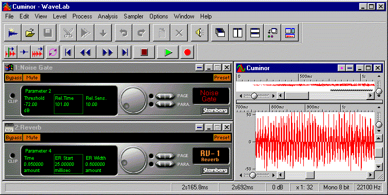The height and width of the screenshot is (195, 388).
Task: Open a file with the folder icon
Action: pyautogui.click(x=30, y=33)
